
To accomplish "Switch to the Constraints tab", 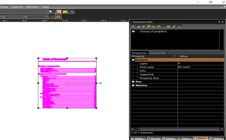I will pyautogui.click(x=158, y=53).
